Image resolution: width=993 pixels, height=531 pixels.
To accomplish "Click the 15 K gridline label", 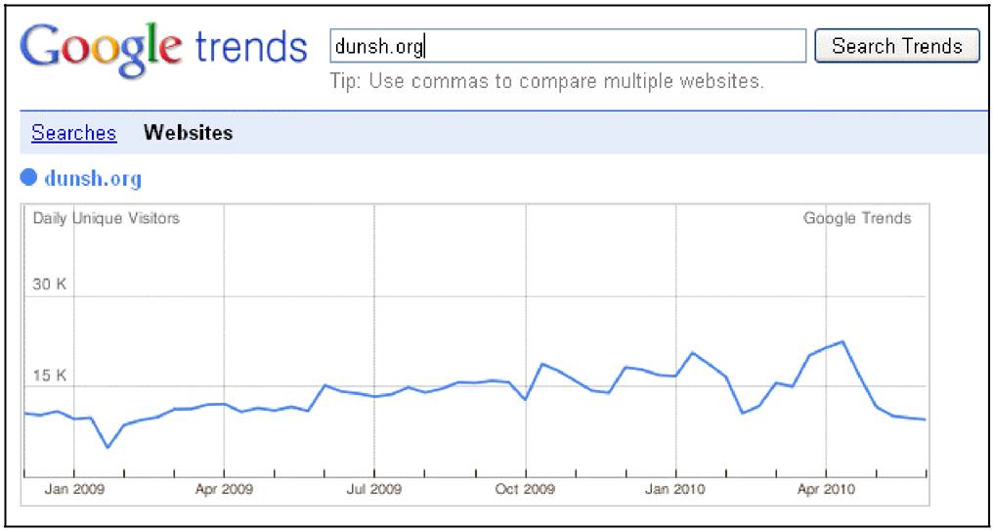I will pos(50,376).
